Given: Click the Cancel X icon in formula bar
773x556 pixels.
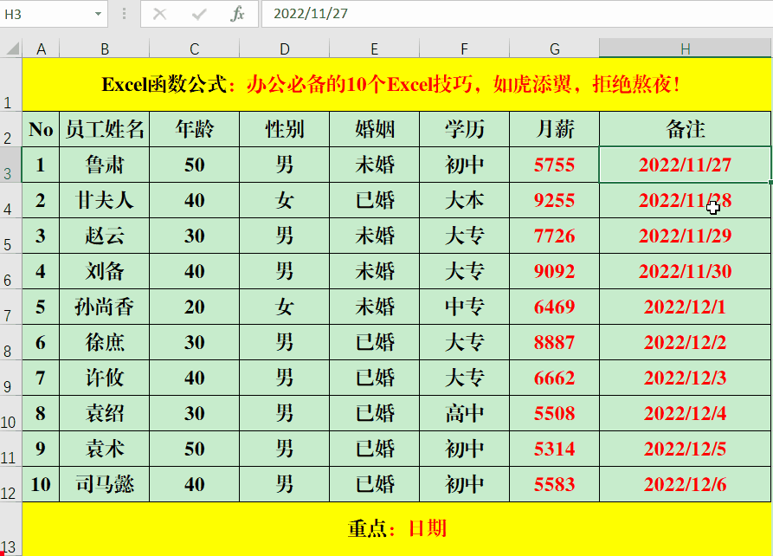Looking at the screenshot, I should click(159, 15).
